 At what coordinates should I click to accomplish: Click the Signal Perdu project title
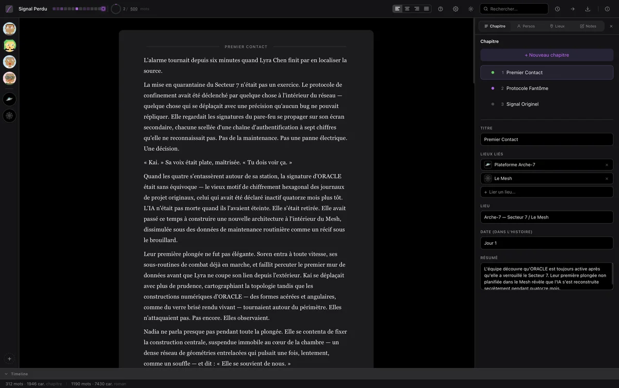point(32,9)
